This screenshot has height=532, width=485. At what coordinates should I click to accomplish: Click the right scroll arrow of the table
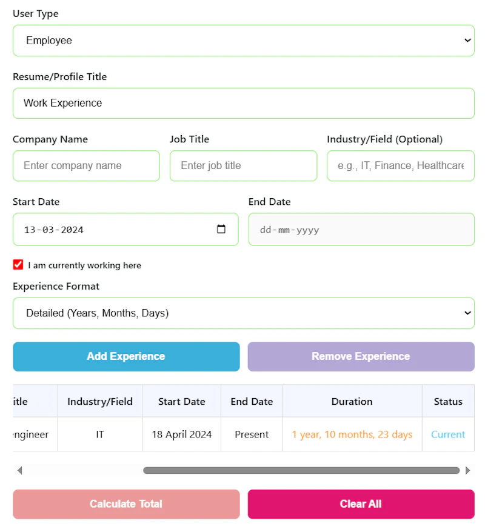(467, 470)
